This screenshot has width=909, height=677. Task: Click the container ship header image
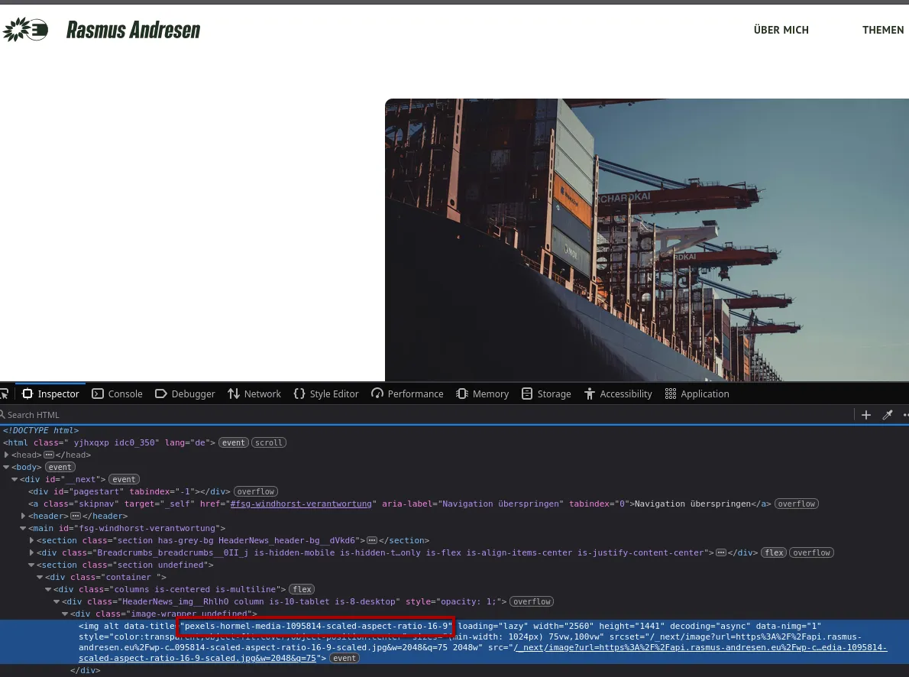click(647, 240)
